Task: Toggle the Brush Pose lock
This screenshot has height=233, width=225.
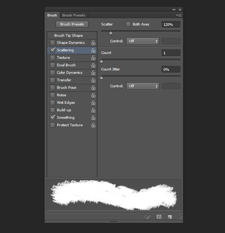Action: pyautogui.click(x=93, y=88)
